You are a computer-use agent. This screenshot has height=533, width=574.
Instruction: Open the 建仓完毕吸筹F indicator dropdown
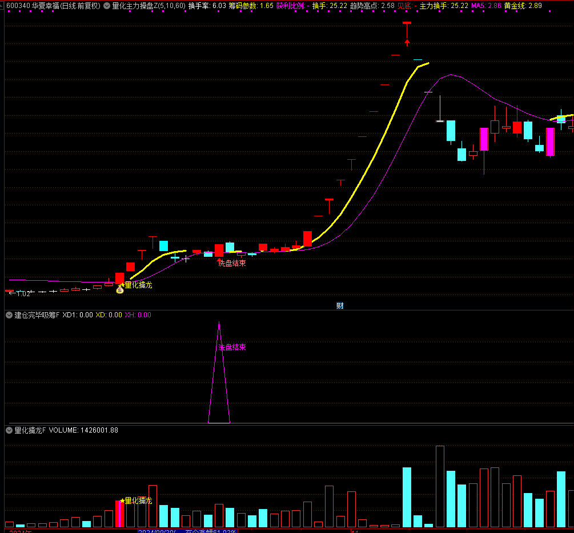9,314
